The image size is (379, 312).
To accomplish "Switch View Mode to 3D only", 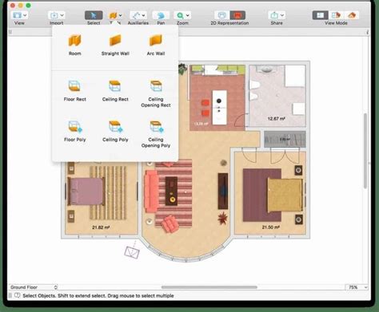I will click(352, 15).
